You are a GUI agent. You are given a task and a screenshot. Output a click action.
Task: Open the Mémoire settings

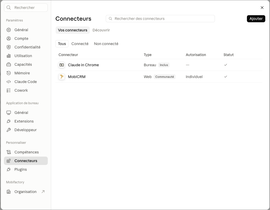(x=26, y=73)
